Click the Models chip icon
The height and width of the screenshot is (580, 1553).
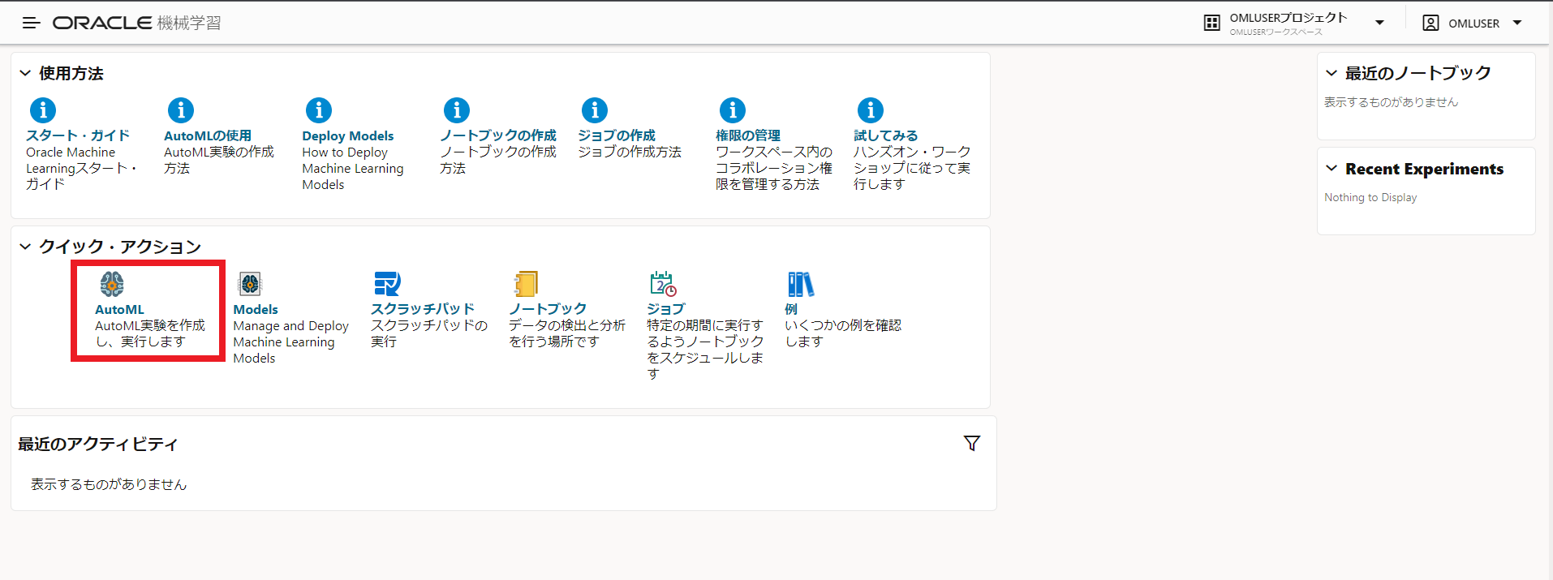tap(250, 284)
